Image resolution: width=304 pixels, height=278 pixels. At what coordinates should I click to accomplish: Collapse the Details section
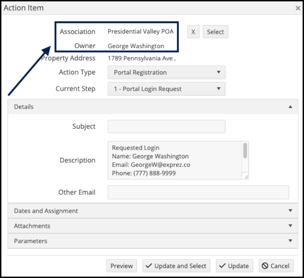coord(153,107)
